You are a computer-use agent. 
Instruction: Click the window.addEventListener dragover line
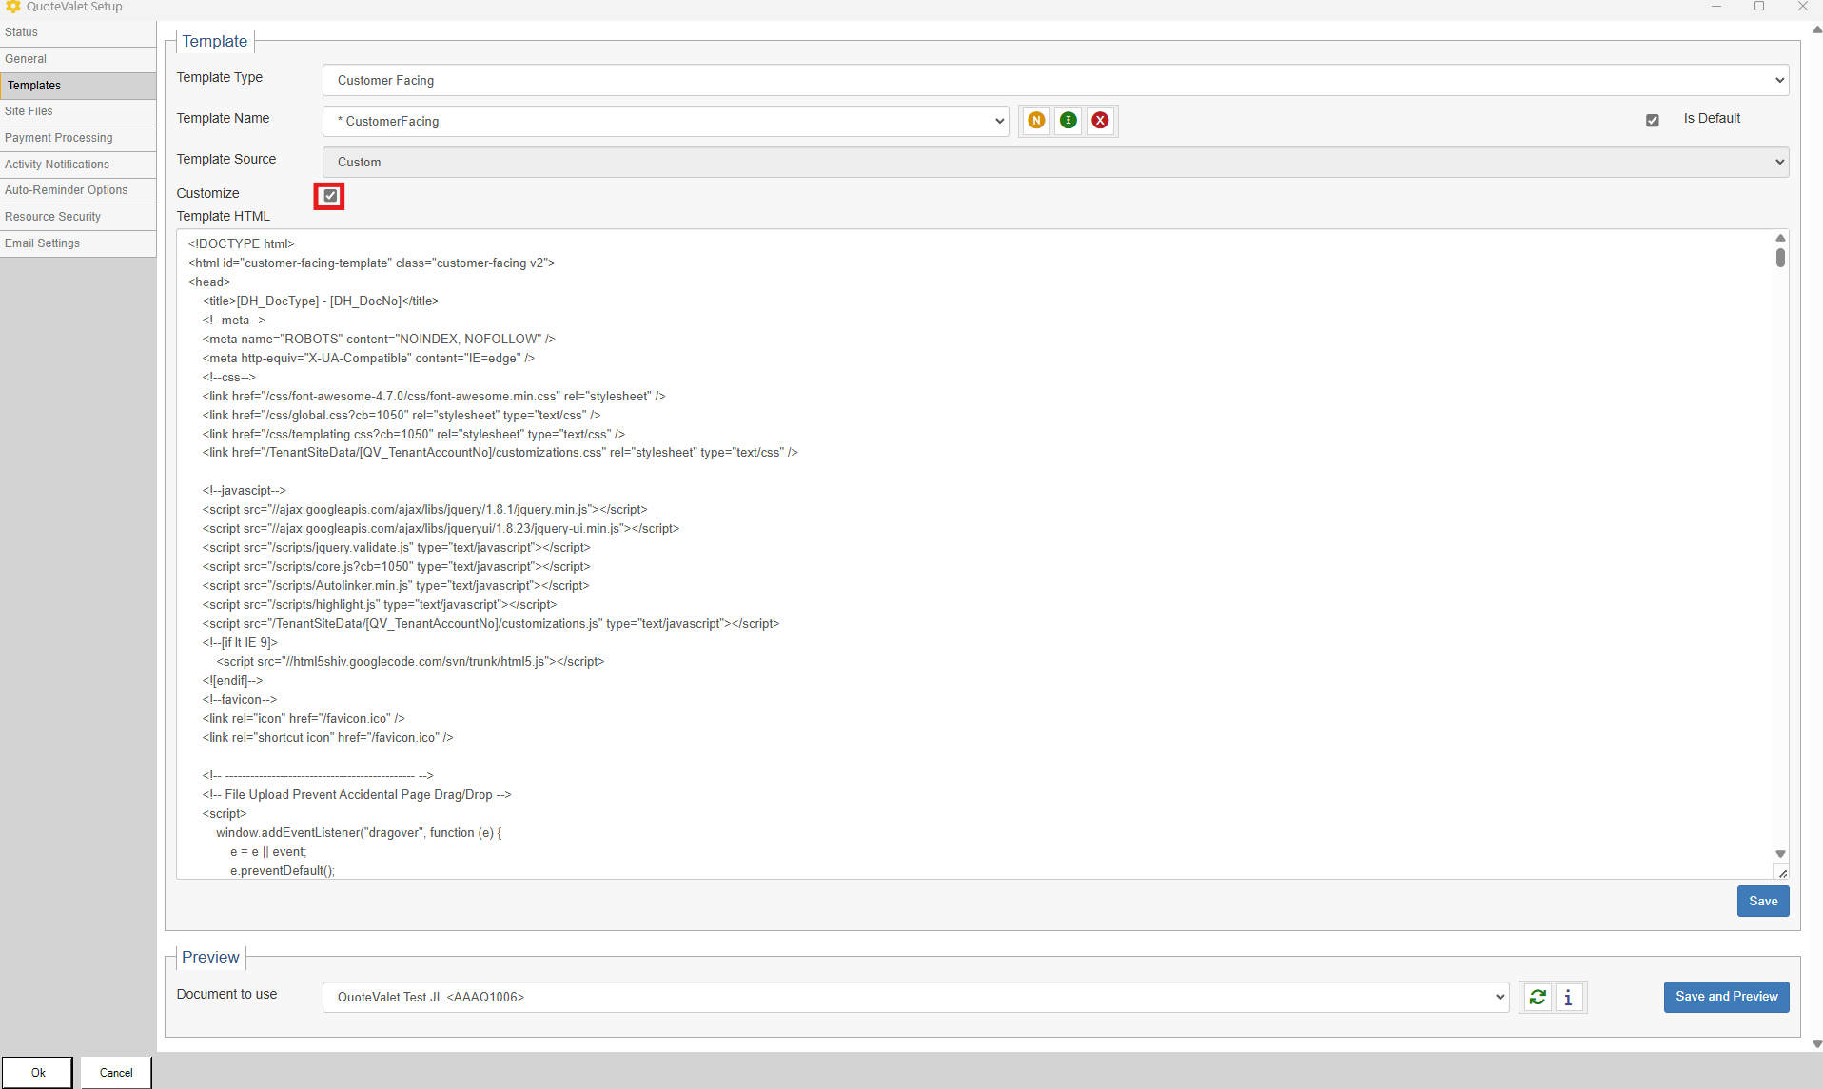(x=359, y=832)
